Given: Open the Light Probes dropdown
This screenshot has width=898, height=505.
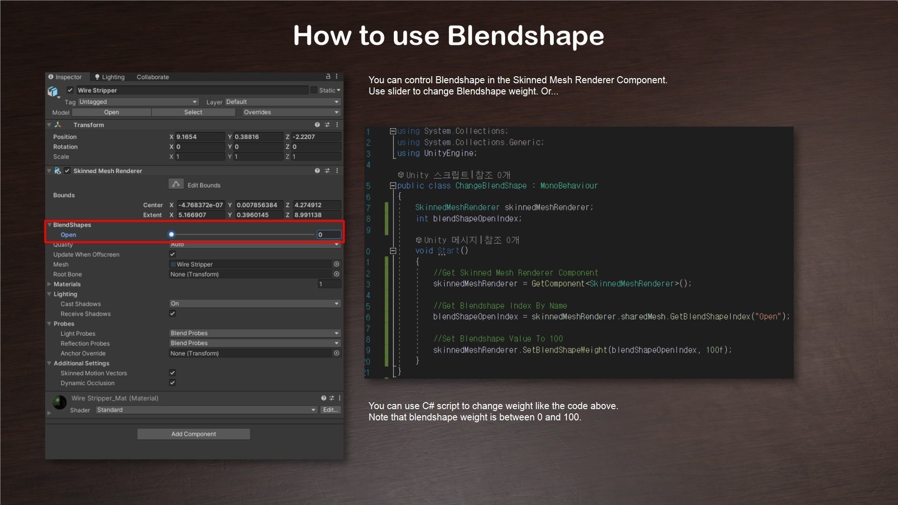Looking at the screenshot, I should pos(254,333).
